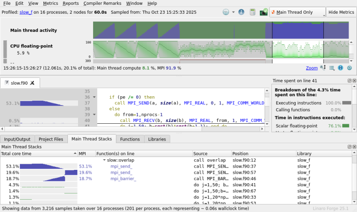Switch to the Functions tab
This screenshot has height=212, width=357.
pyautogui.click(x=130, y=139)
